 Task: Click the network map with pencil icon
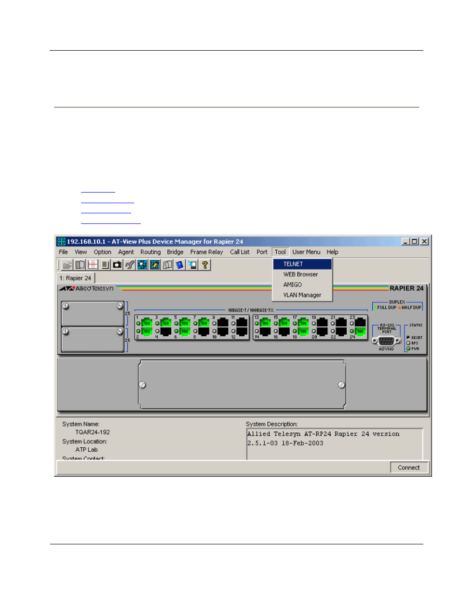(x=155, y=264)
